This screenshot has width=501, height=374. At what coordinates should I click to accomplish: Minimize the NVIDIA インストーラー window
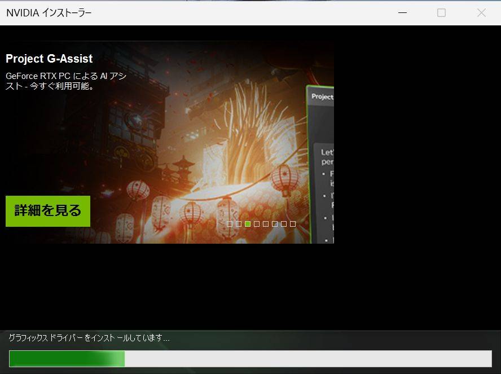click(x=403, y=13)
